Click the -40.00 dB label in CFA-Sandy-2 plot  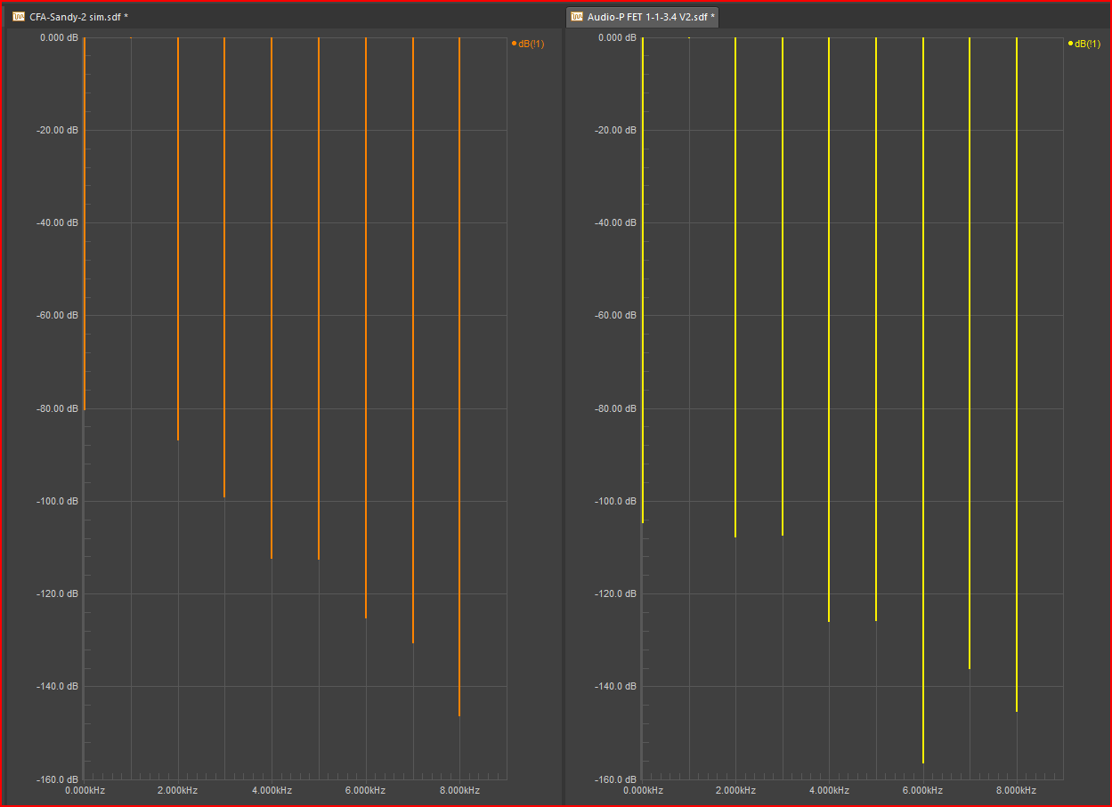click(57, 222)
